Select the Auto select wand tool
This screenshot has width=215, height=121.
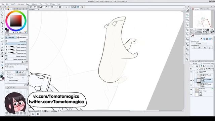click(x=2, y=26)
